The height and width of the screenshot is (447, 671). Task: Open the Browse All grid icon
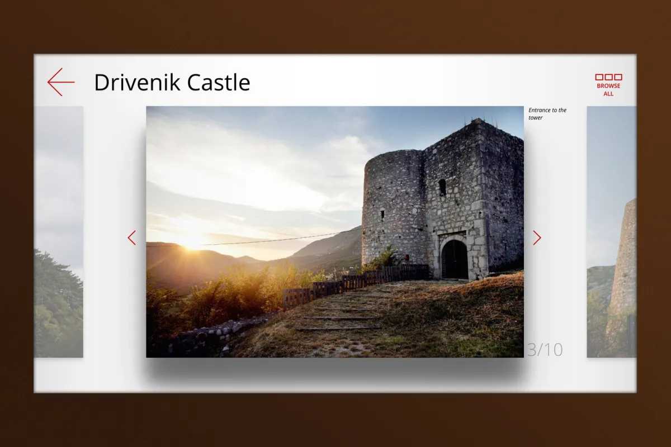(x=608, y=77)
